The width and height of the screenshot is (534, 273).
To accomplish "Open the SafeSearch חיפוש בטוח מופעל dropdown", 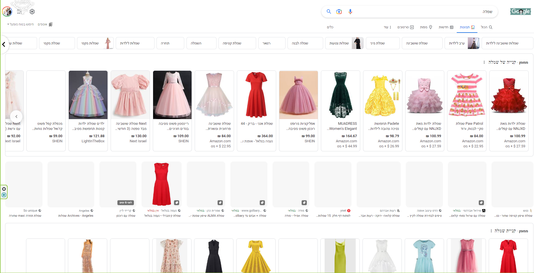I will pyautogui.click(x=20, y=24).
